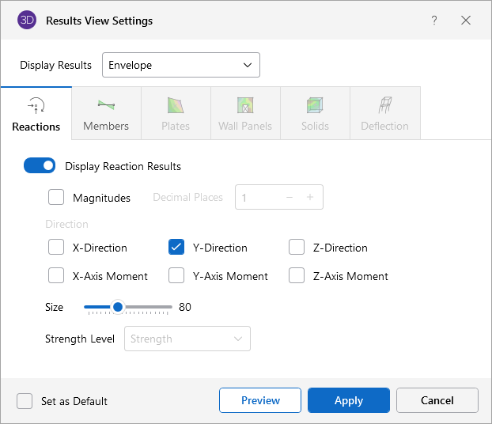Click the Solids tab icon
The width and height of the screenshot is (492, 424).
click(x=315, y=105)
